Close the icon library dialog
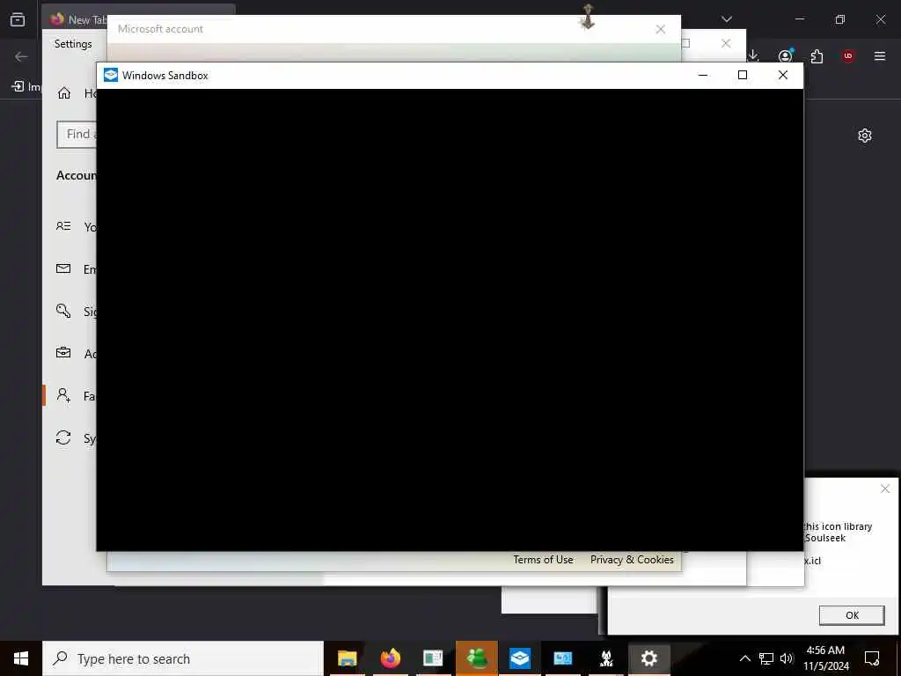The height and width of the screenshot is (676, 901). pyautogui.click(x=885, y=489)
